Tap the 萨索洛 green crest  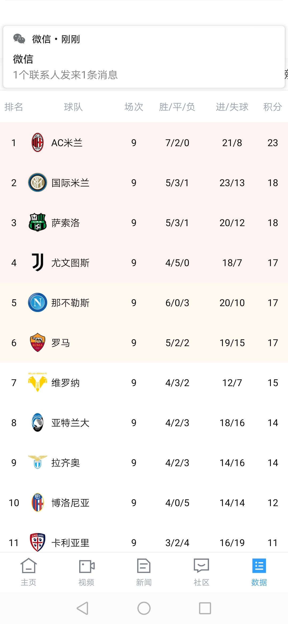(38, 222)
